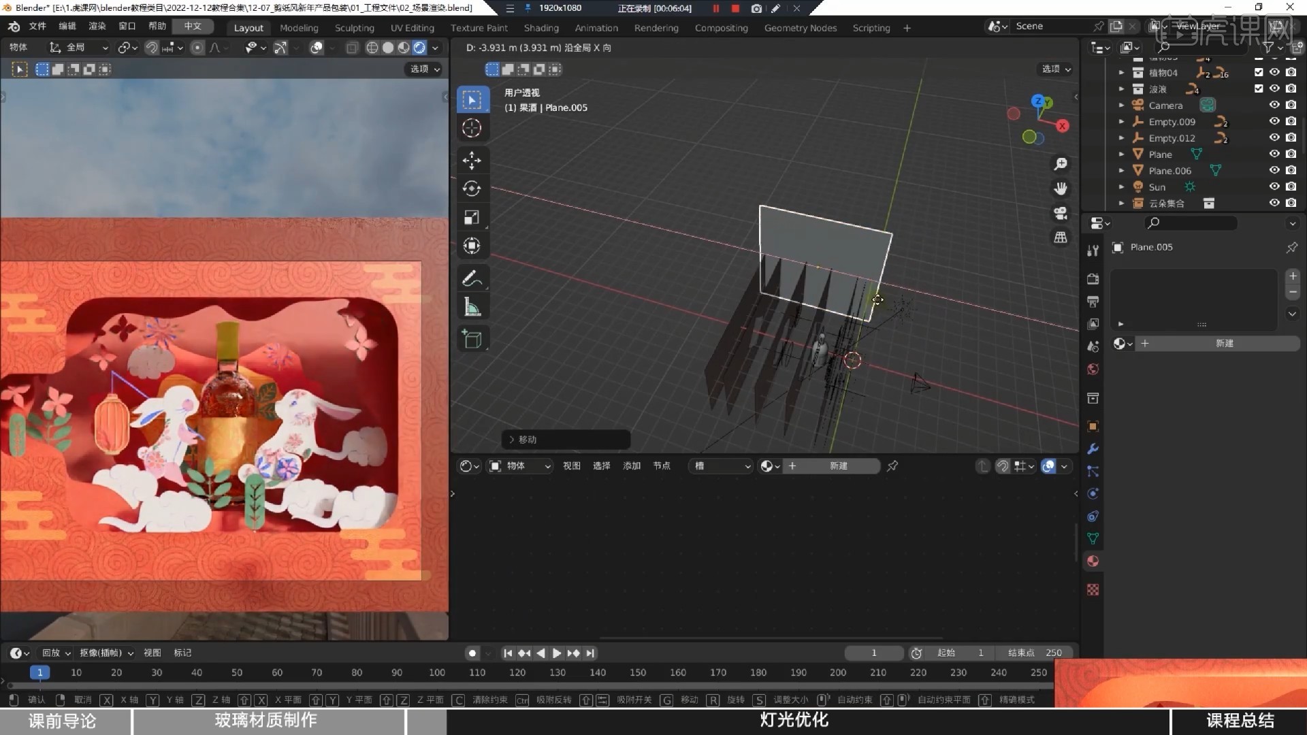Click the current frame number field showing 1
Image resolution: width=1307 pixels, height=735 pixels.
874,653
